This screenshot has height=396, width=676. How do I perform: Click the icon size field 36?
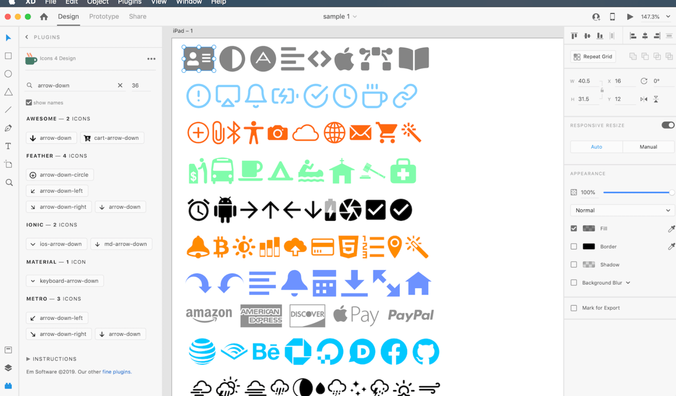point(141,86)
